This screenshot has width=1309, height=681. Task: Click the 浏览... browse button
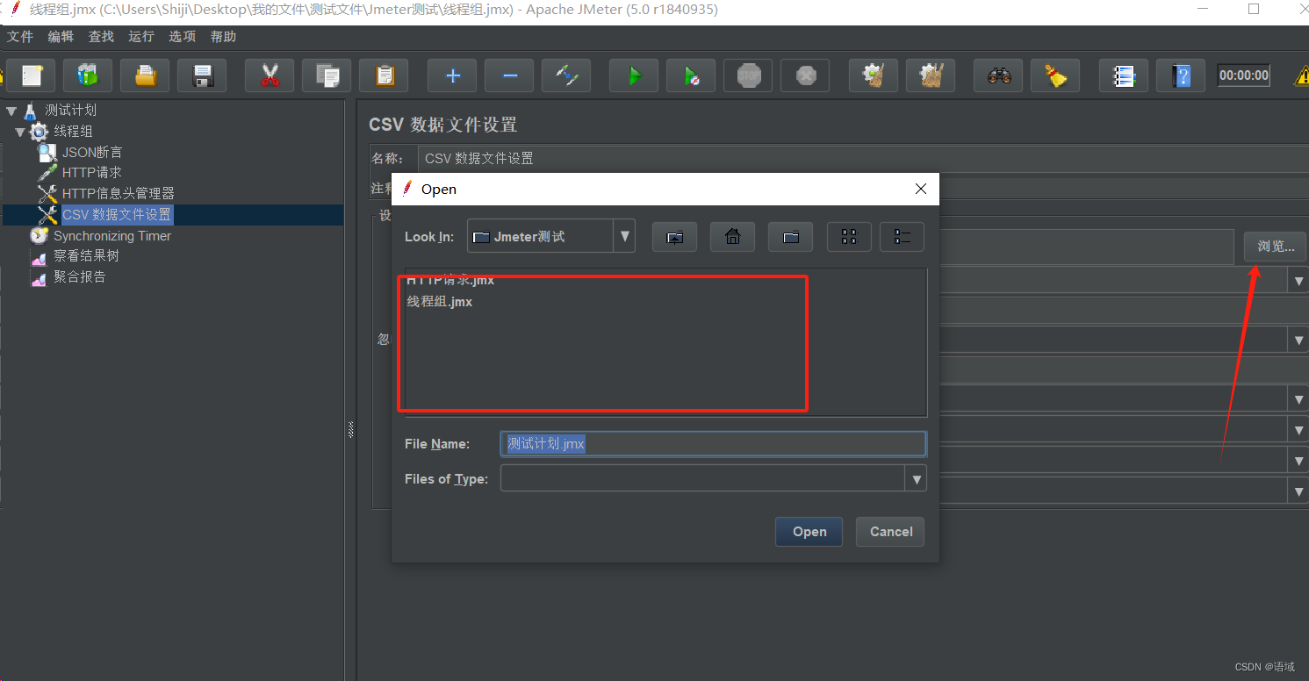pyautogui.click(x=1275, y=247)
